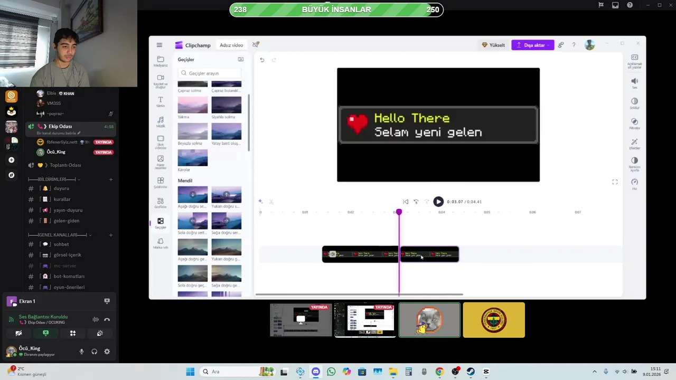Screen dimensions: 676x380
Task: Click Dışa aktar export button
Action: coord(532,45)
